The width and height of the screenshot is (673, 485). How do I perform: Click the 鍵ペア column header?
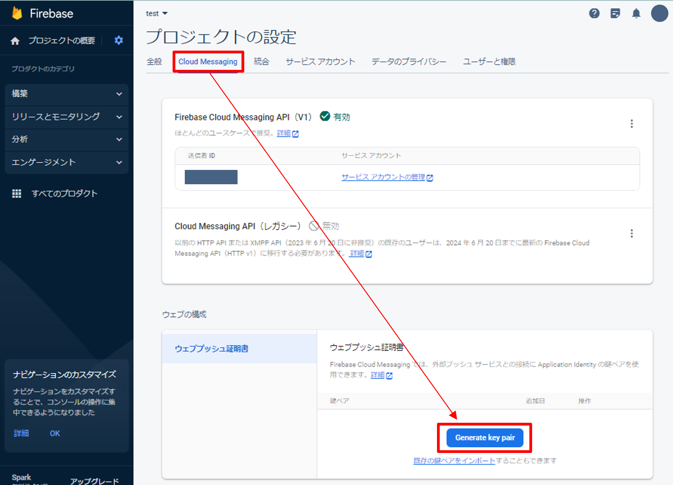point(339,401)
